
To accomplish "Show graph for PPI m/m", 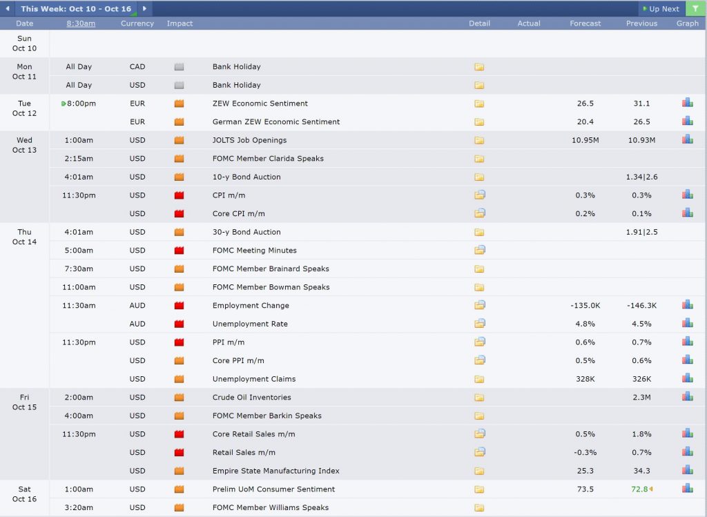I will pos(688,341).
